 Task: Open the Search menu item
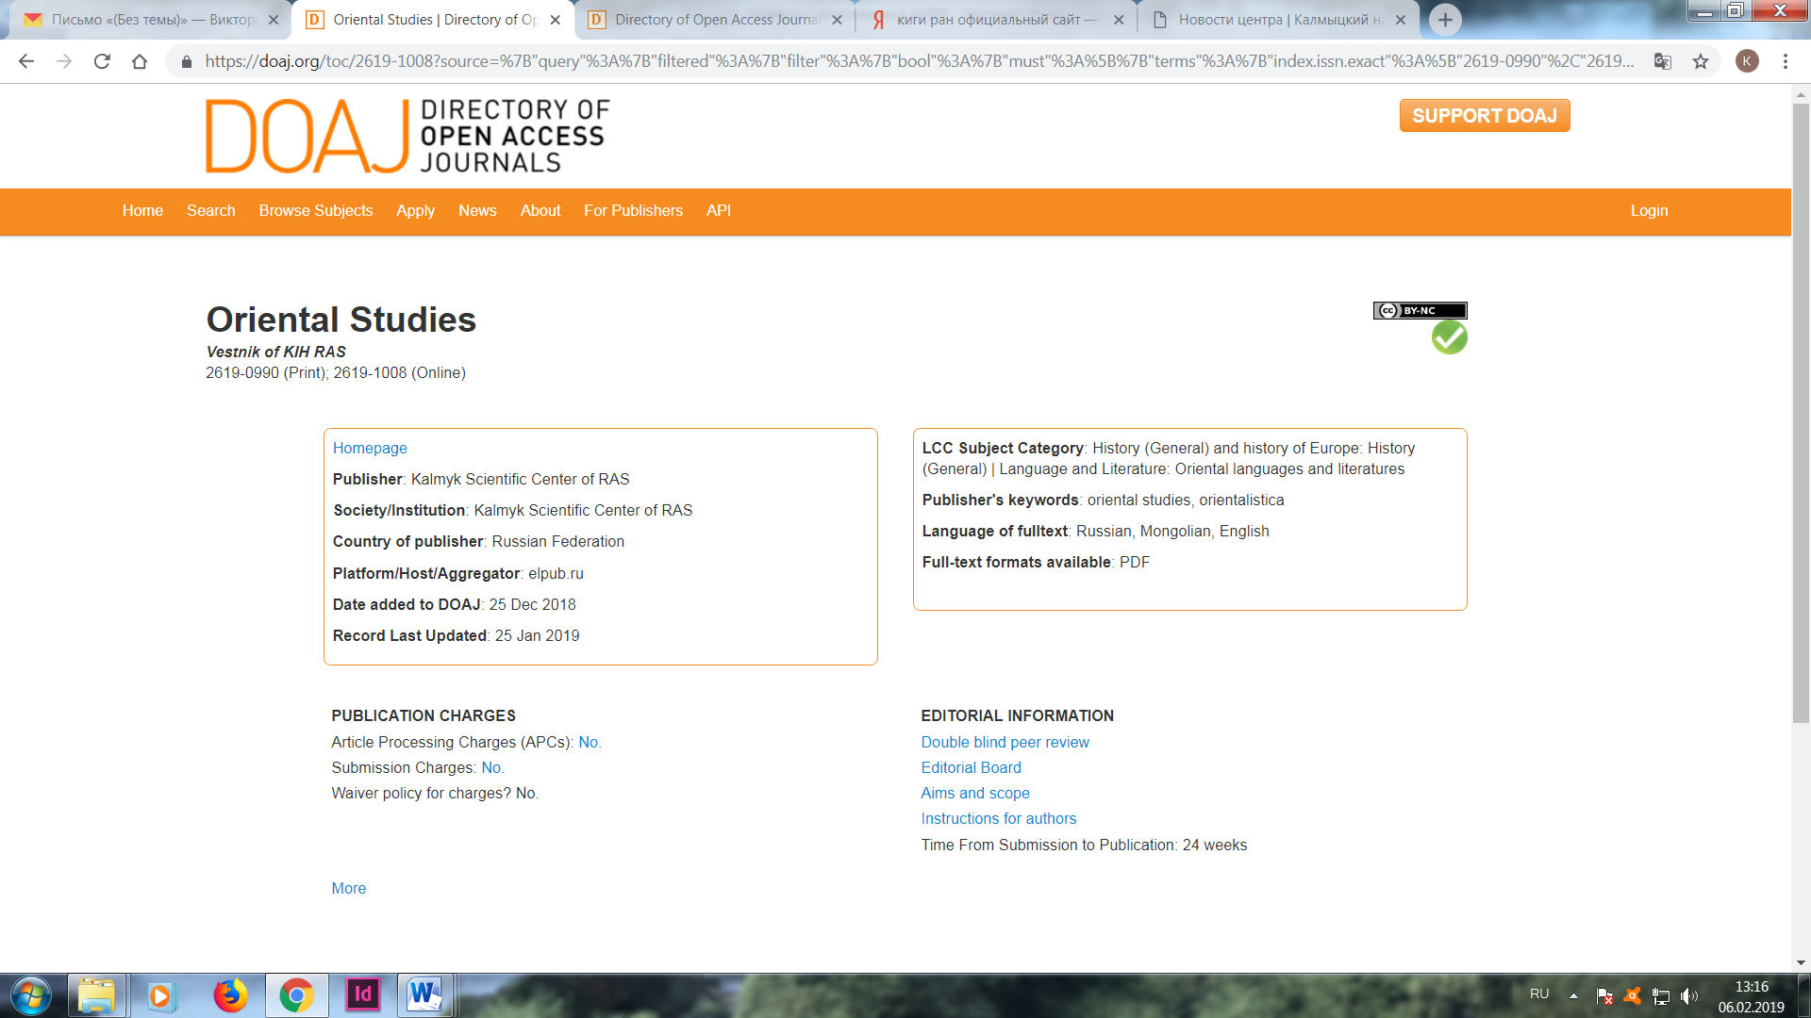210,210
